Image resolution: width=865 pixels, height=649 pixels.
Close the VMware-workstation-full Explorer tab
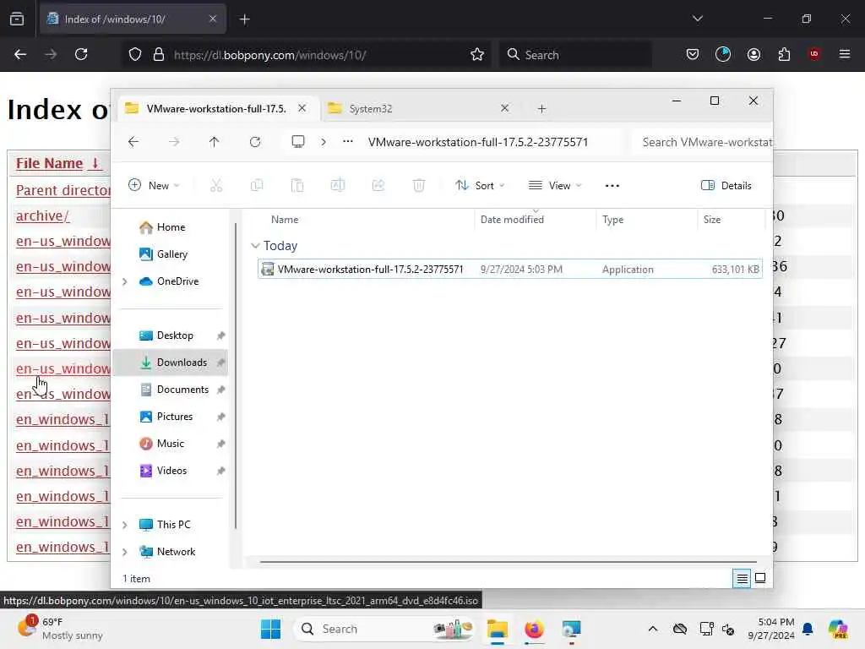[x=302, y=108]
